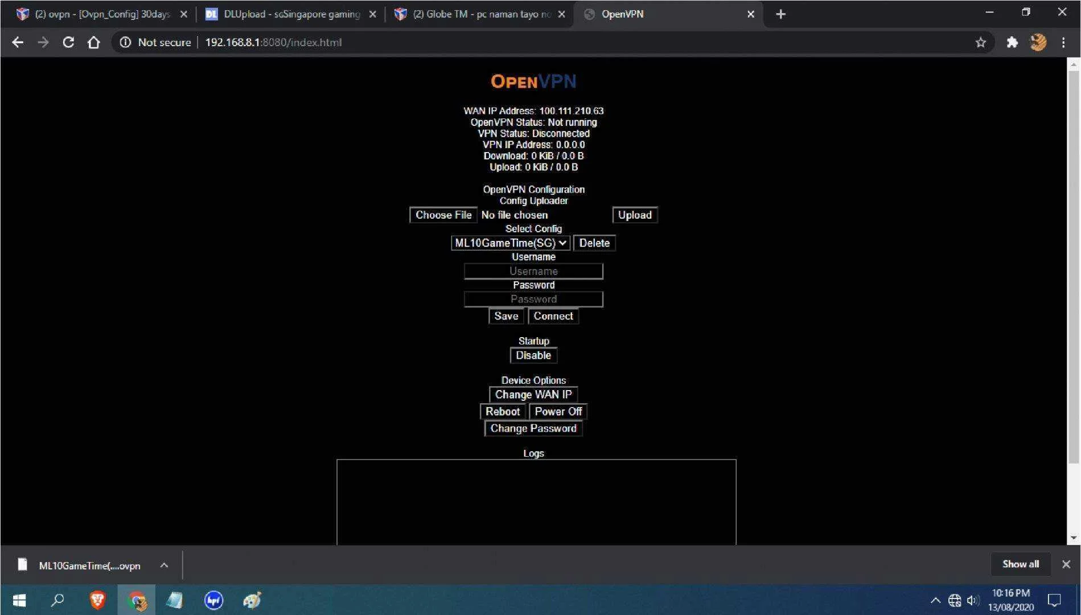Click the Chrome taskbar icon

point(137,600)
